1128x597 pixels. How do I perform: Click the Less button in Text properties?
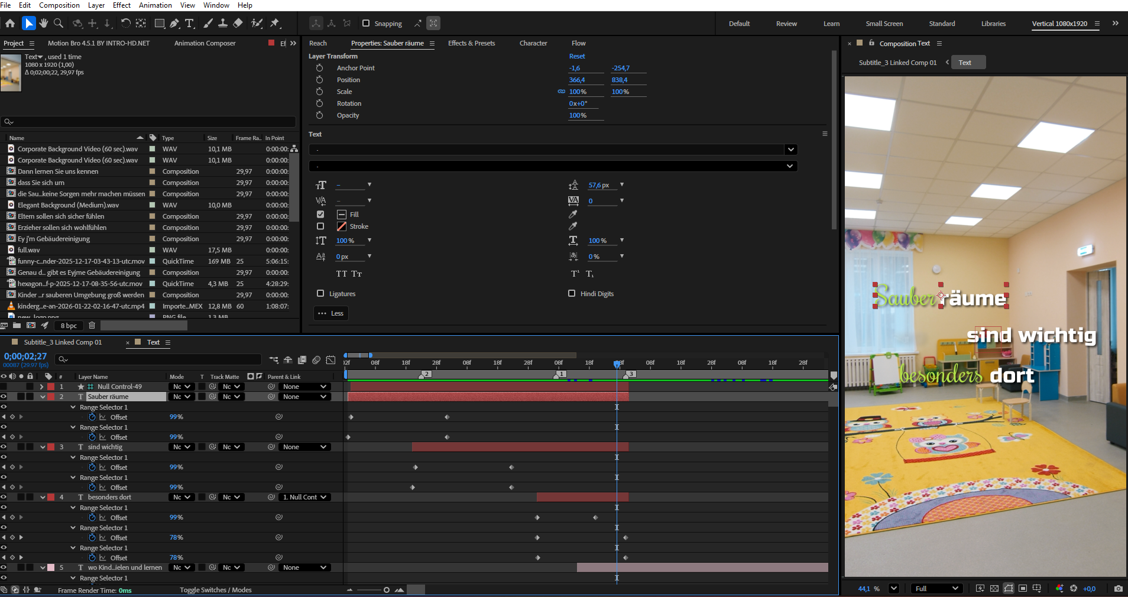[x=330, y=313]
